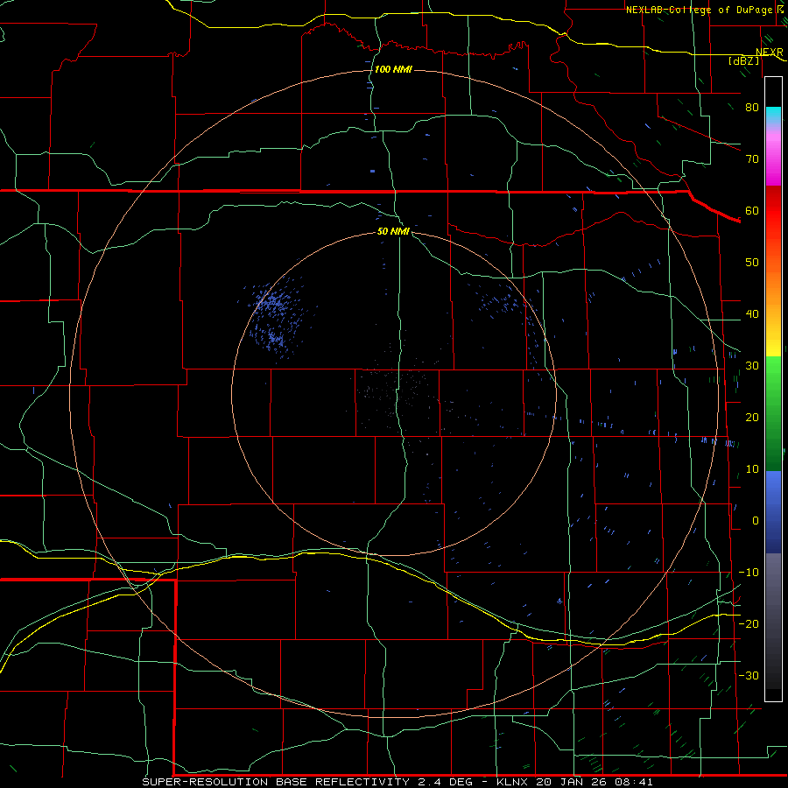Screen dimensions: 788x788
Task: Click the -10 value on the dBZ scale
Action: coord(749,573)
